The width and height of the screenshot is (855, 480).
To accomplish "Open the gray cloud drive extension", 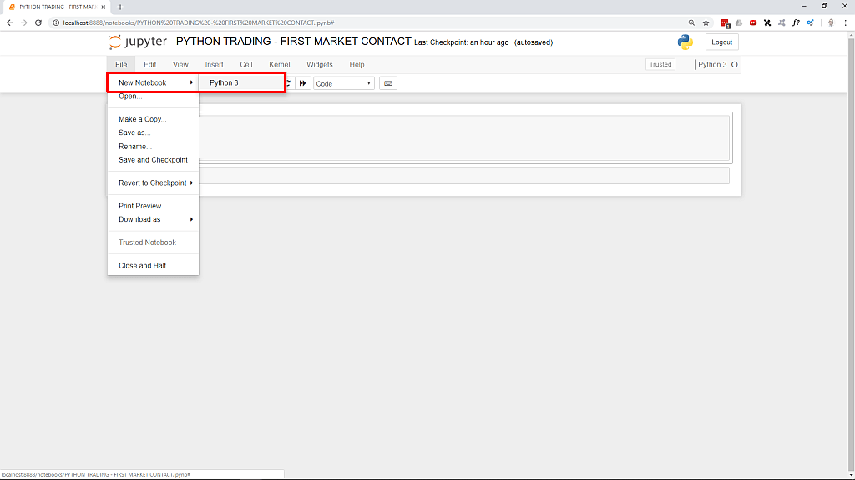I will tap(739, 22).
